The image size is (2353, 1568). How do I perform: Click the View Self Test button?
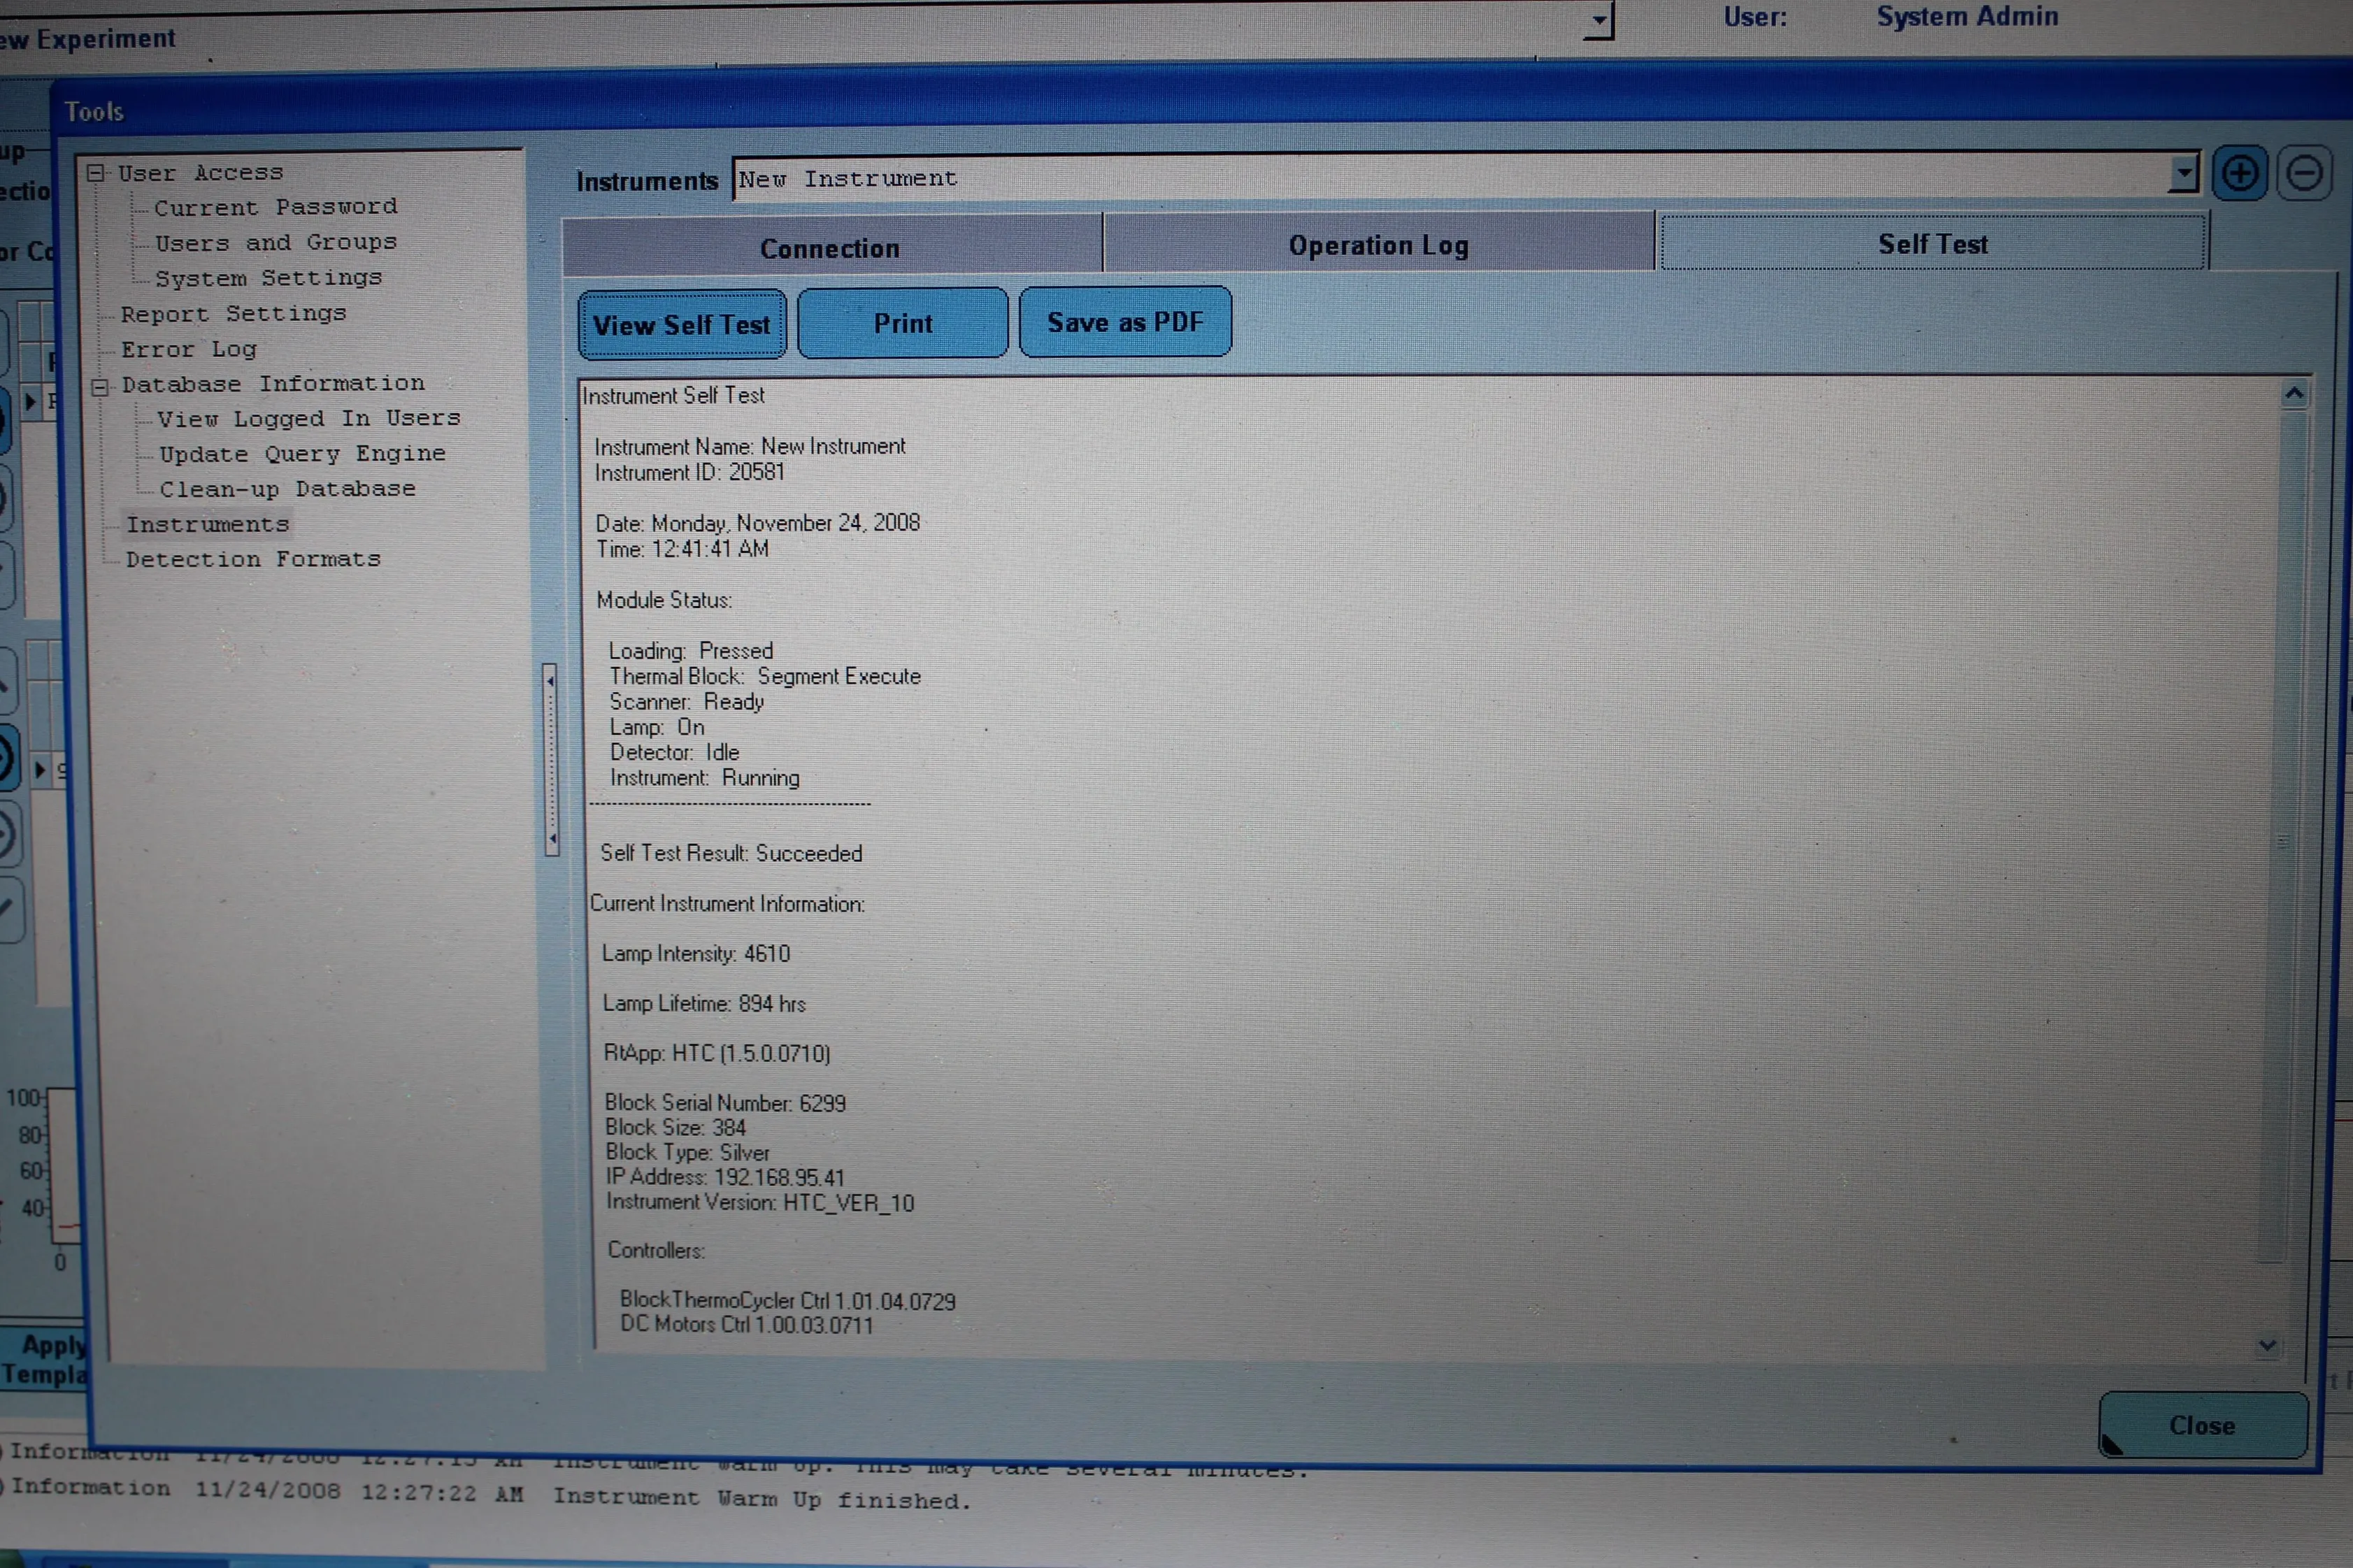pos(682,324)
